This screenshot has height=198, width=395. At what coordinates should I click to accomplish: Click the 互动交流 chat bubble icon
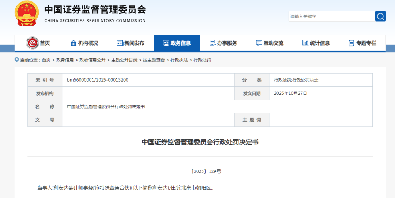click(x=259, y=43)
